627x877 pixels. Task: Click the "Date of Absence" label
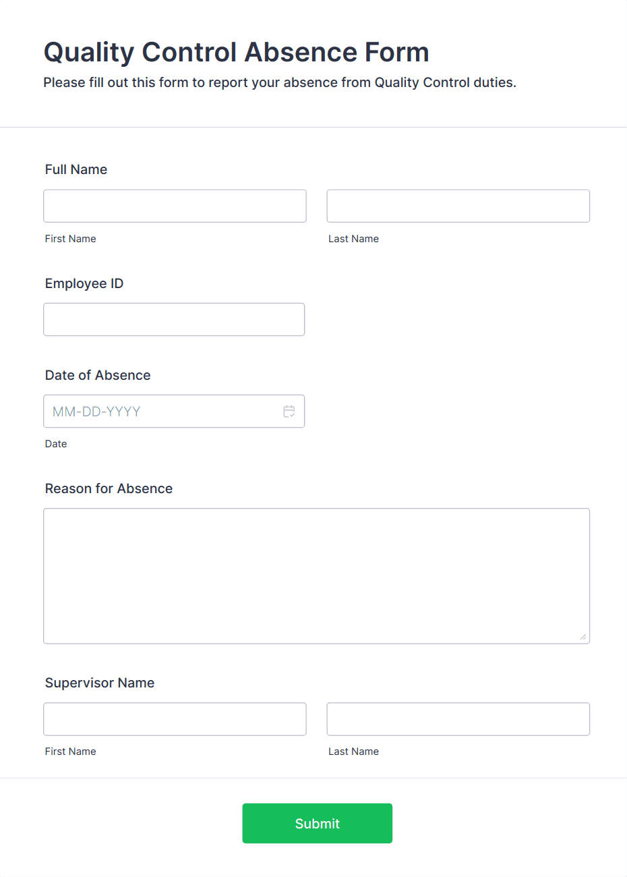point(98,375)
